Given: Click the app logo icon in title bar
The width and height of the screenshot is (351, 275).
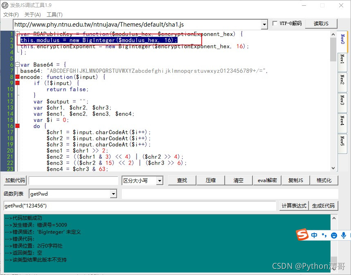Looking at the screenshot, I should click(x=4, y=5).
